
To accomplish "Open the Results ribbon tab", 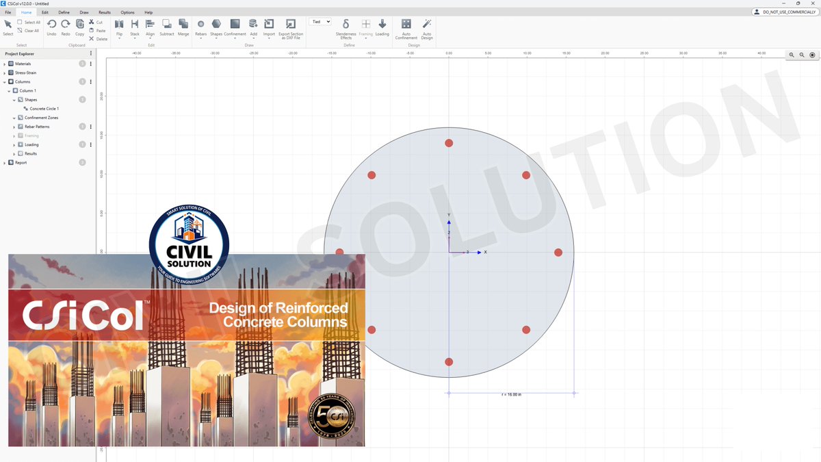I will (105, 12).
